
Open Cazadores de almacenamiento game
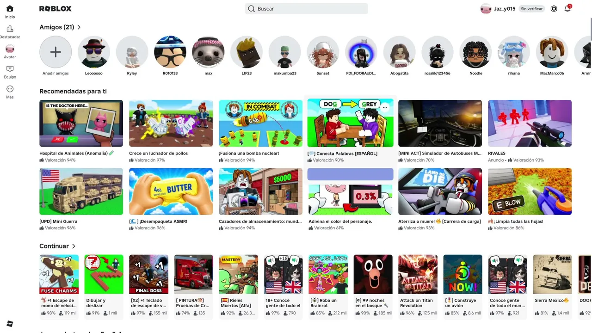click(x=260, y=191)
